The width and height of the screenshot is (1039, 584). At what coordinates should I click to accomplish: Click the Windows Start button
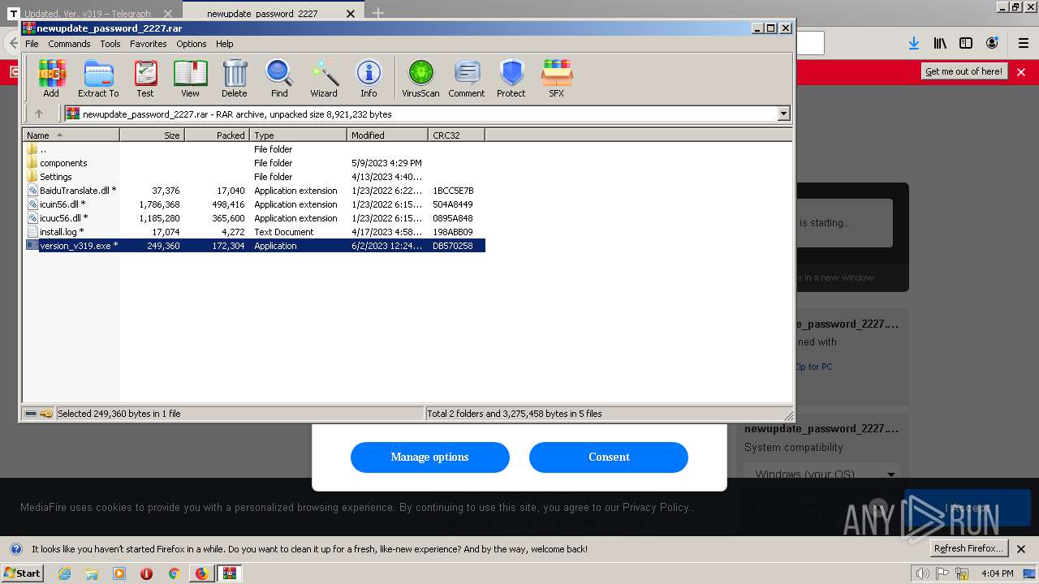[x=24, y=573]
